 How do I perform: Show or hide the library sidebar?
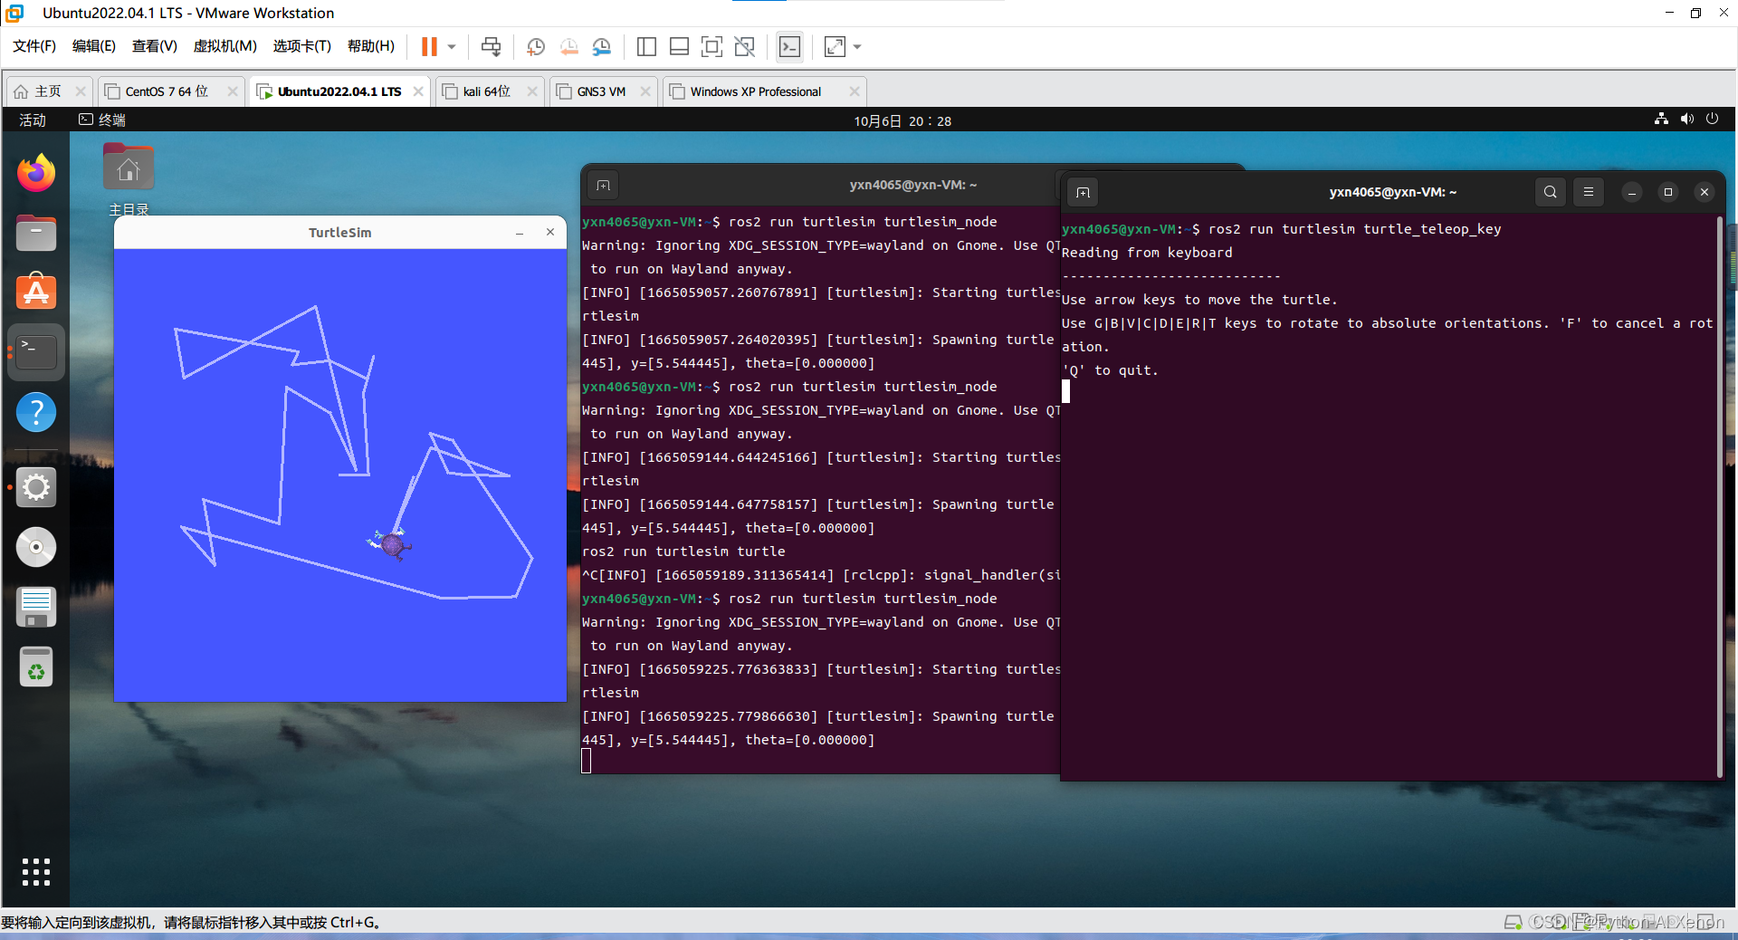[646, 46]
